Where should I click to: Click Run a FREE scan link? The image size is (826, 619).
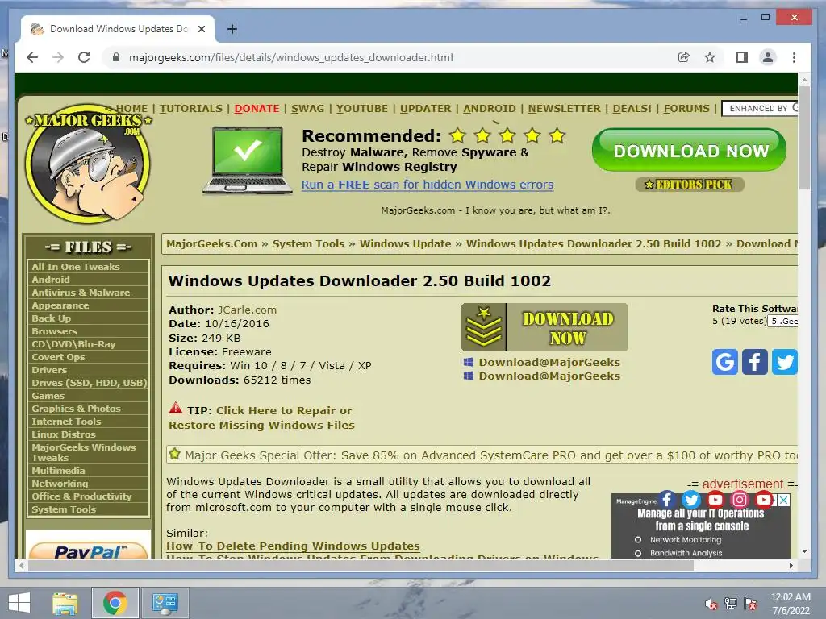click(428, 185)
